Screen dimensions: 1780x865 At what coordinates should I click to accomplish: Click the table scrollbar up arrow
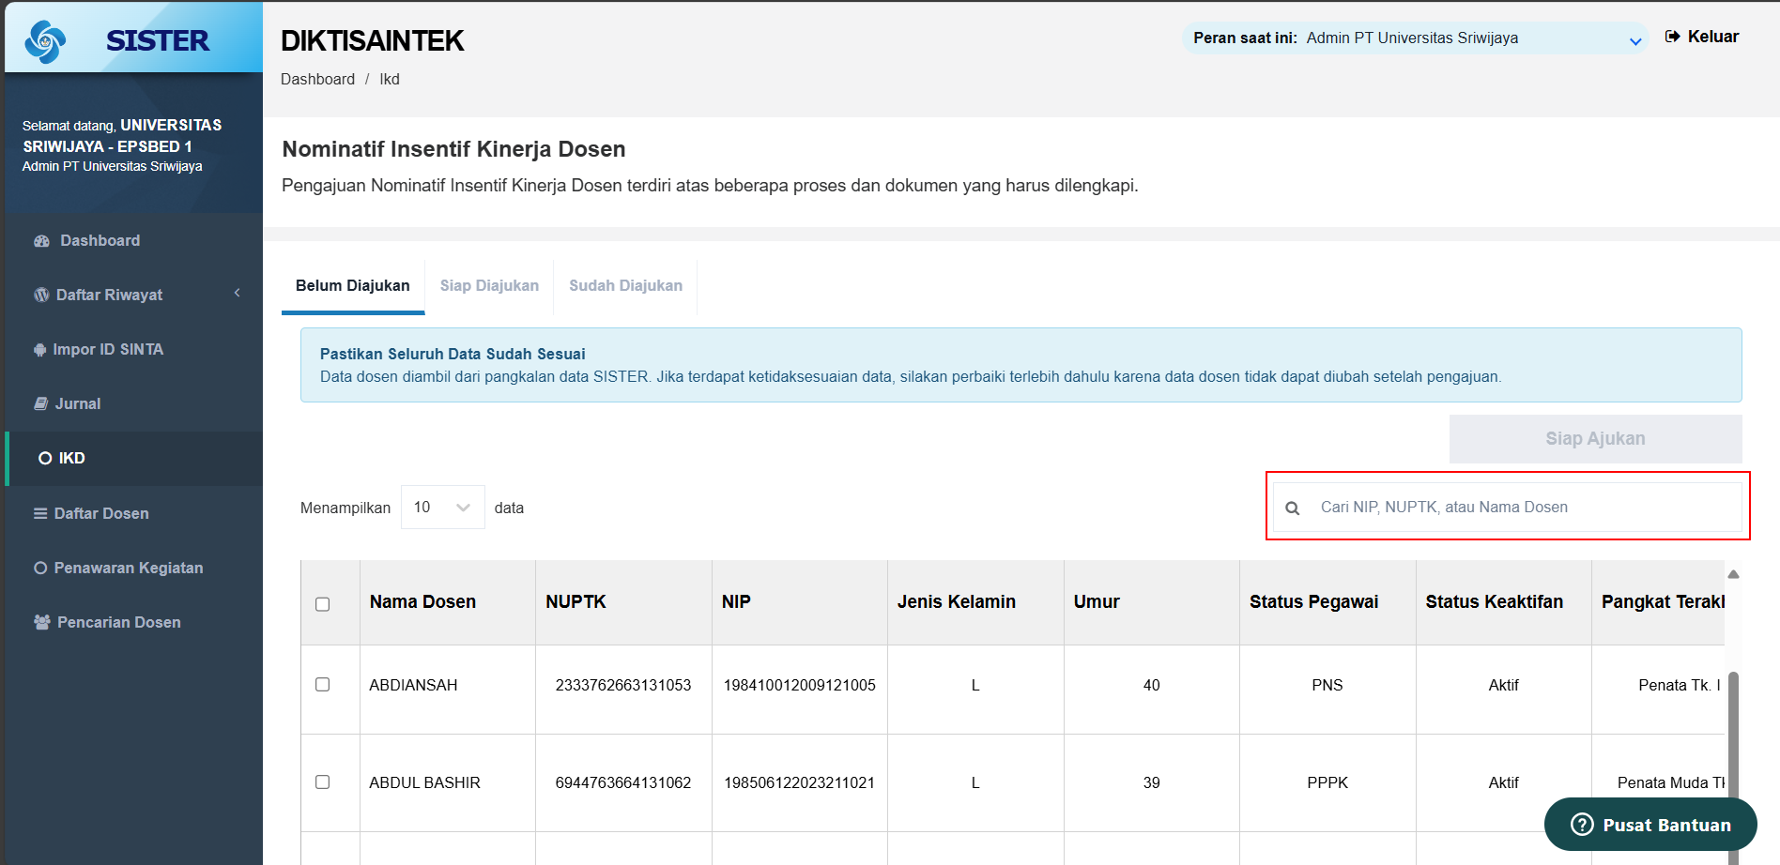[1733, 574]
